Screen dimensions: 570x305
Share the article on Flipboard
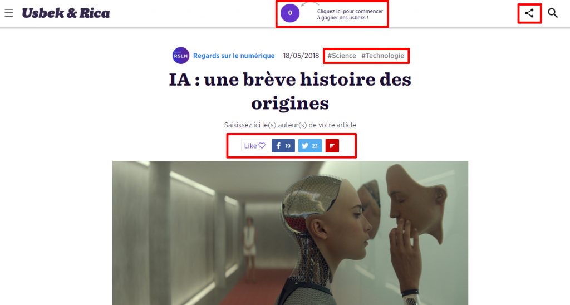tap(332, 146)
